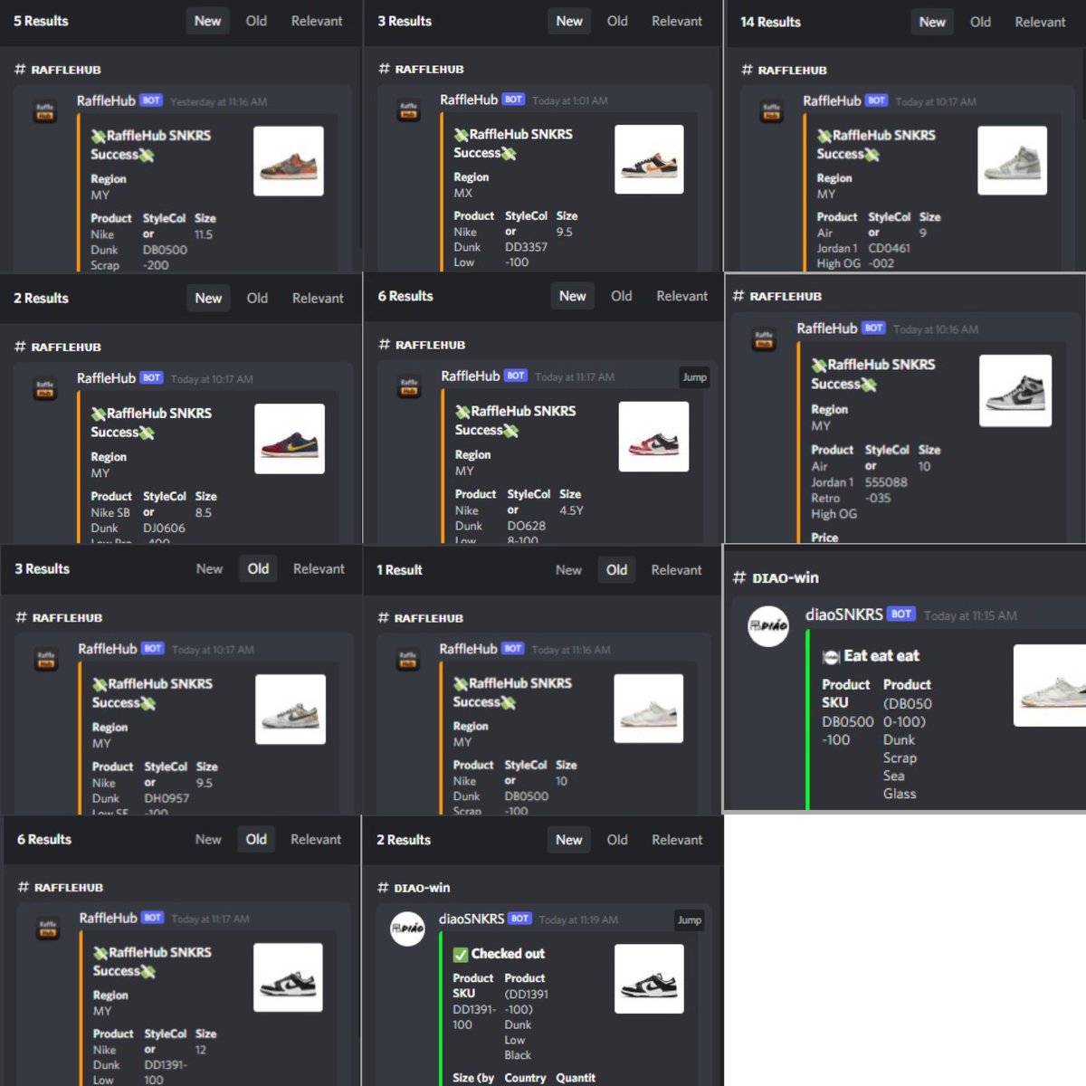Open the Jordan 1 555088-035 shoe thumbnail
Image resolution: width=1086 pixels, height=1086 pixels.
click(x=1015, y=391)
